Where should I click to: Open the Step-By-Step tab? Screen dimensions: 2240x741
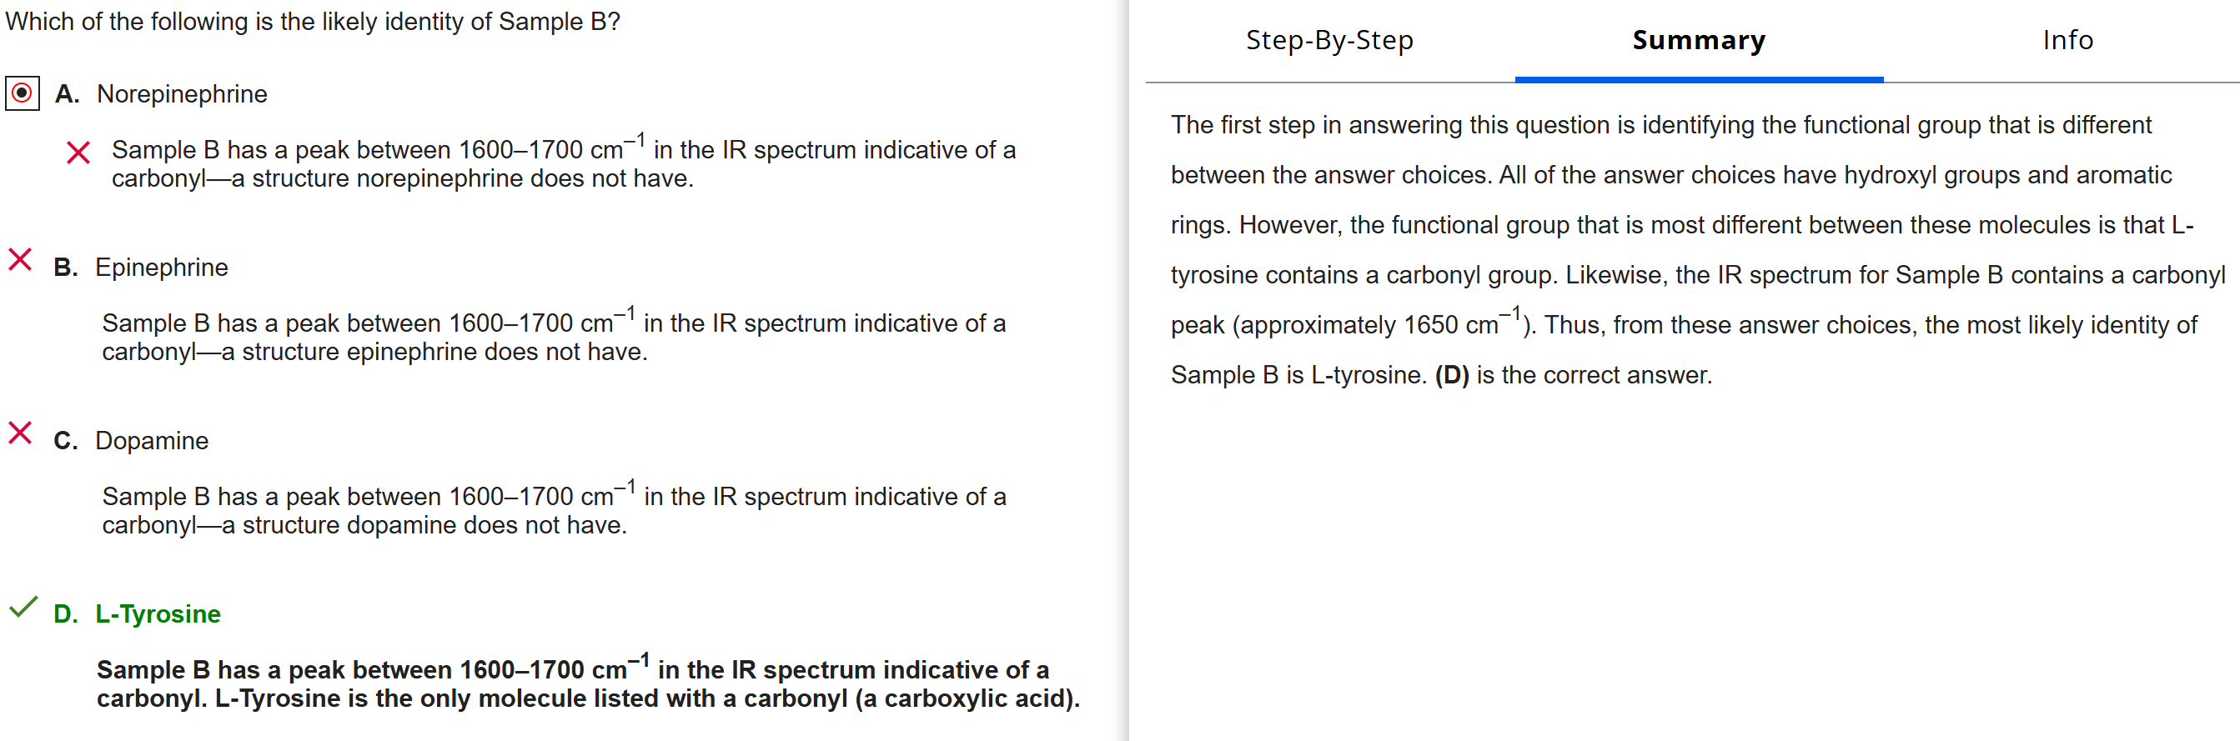(1328, 40)
